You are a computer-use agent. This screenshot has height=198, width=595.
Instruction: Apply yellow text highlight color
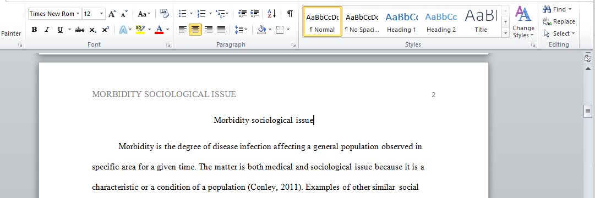pyautogui.click(x=140, y=30)
